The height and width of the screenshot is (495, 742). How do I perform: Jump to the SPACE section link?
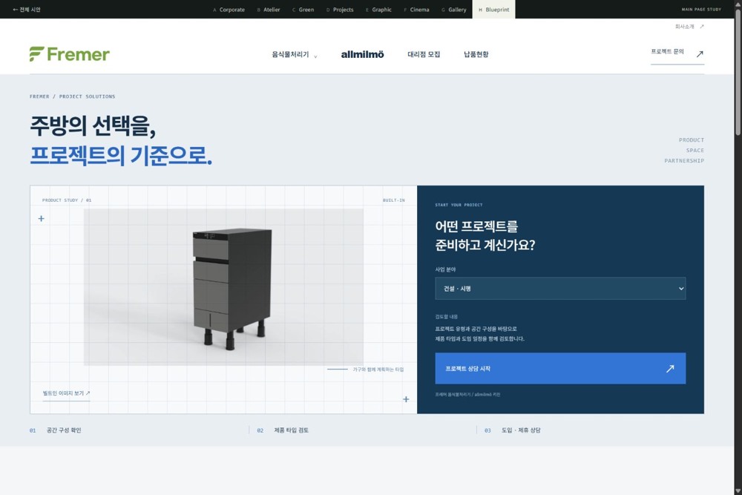695,151
